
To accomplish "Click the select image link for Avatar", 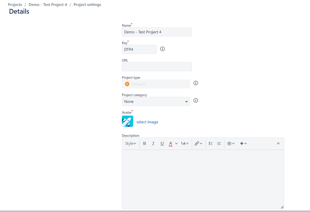I will (147, 122).
